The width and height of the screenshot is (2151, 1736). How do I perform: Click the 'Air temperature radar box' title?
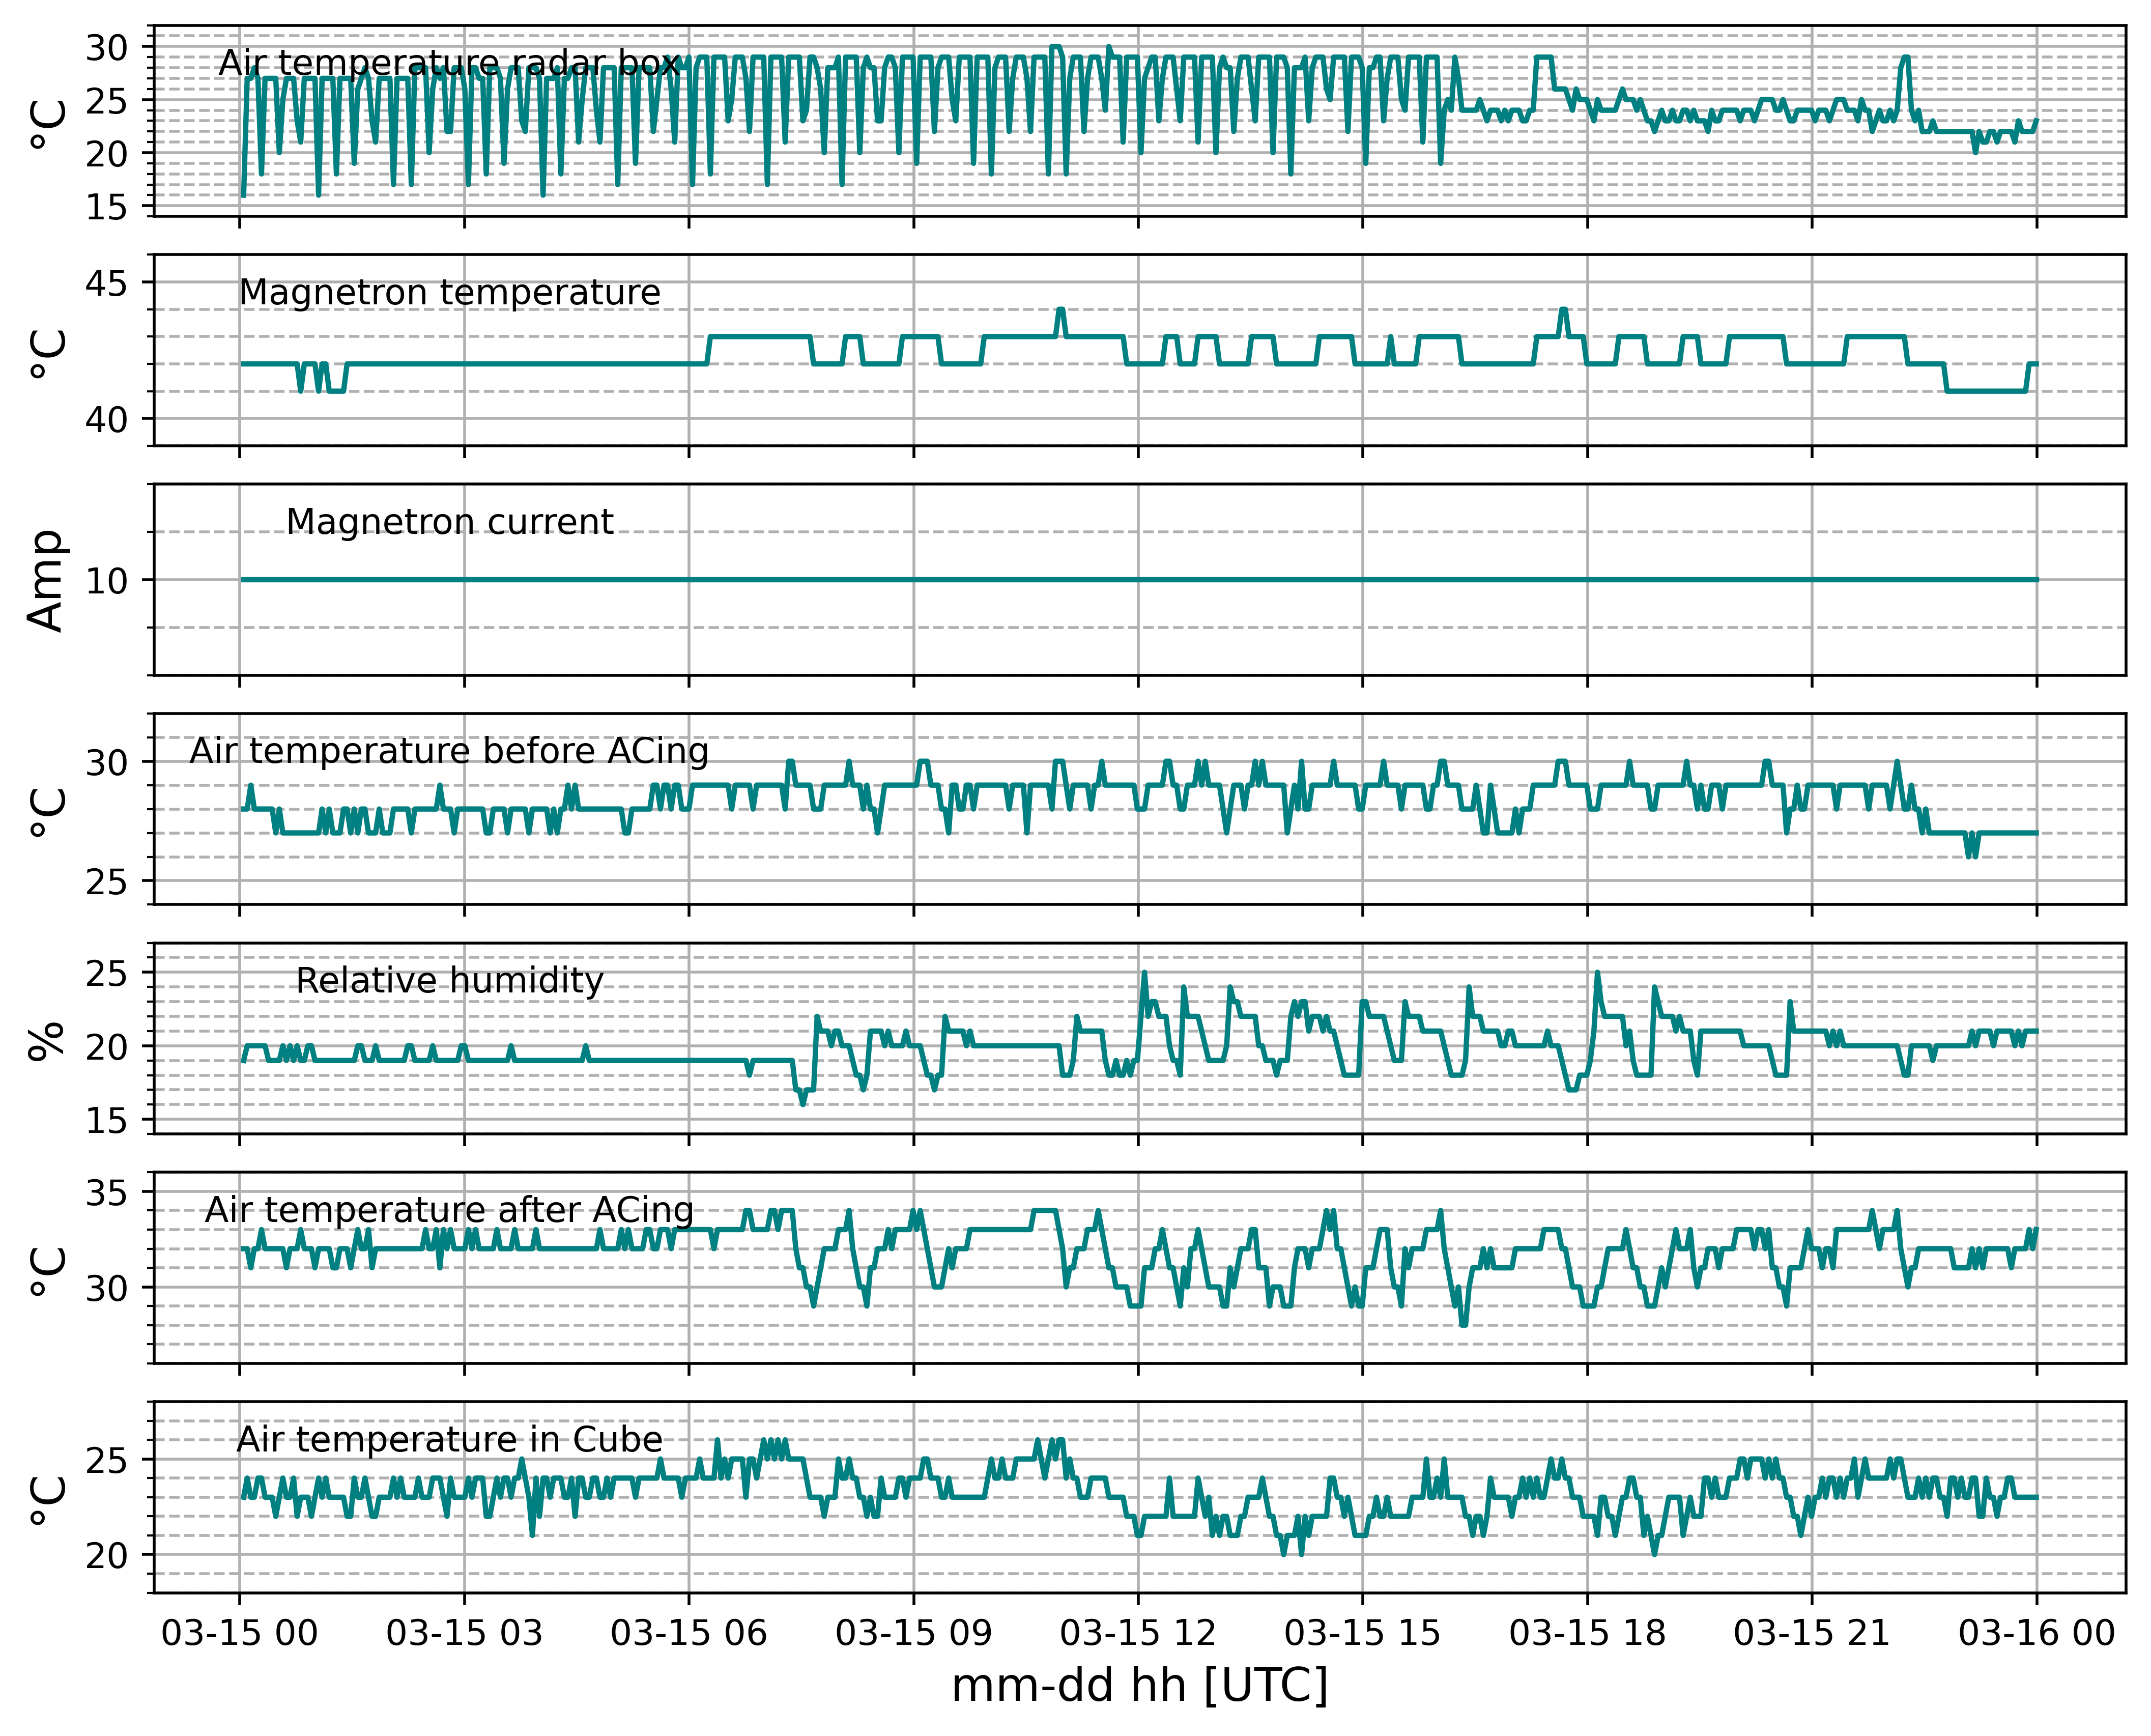click(449, 63)
